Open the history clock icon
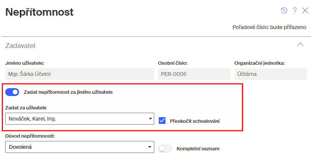 click(x=284, y=10)
